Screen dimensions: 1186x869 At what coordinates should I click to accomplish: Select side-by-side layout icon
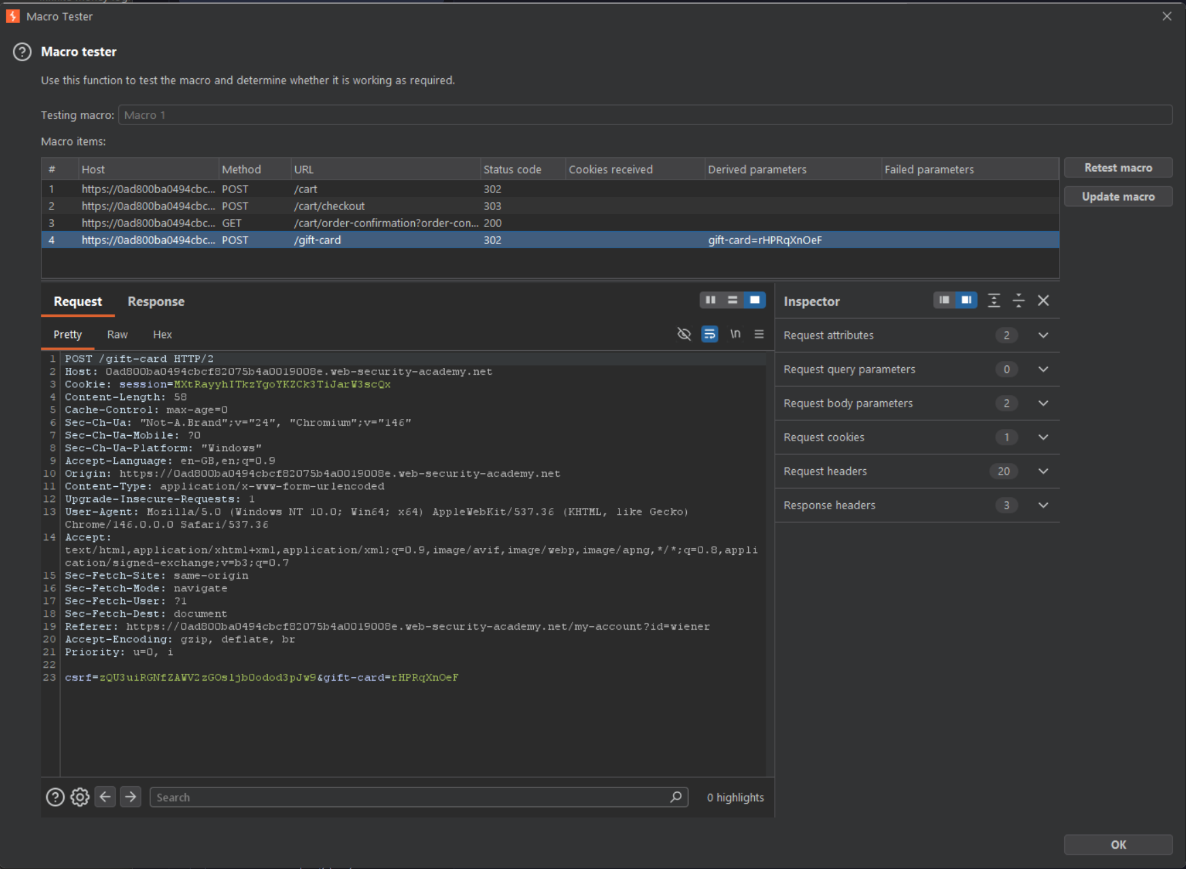coord(711,300)
